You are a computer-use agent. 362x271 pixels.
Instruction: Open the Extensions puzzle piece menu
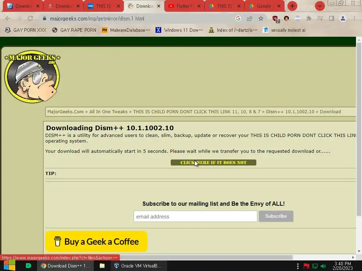point(309,18)
